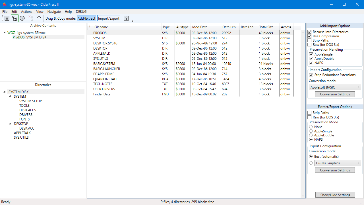Open the toolbar overflow arrow
The height and width of the screenshot is (205, 364).
tap(132, 21)
